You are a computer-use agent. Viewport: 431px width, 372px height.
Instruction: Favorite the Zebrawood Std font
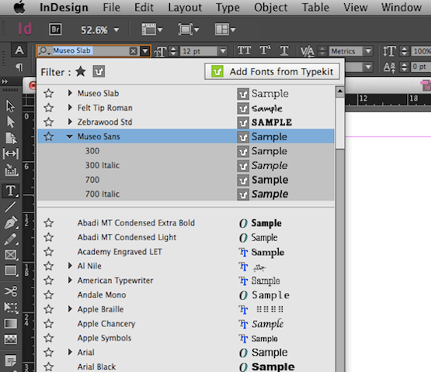click(49, 122)
